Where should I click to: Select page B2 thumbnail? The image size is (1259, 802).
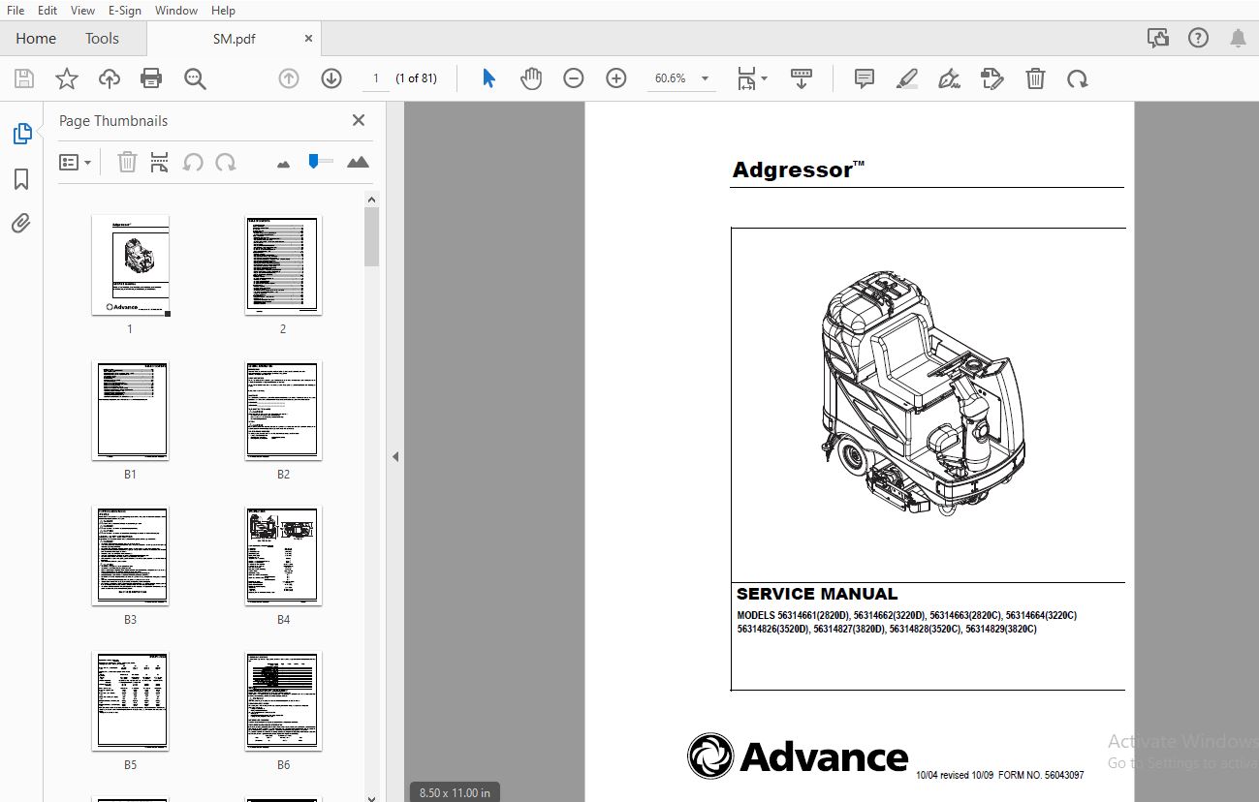283,411
